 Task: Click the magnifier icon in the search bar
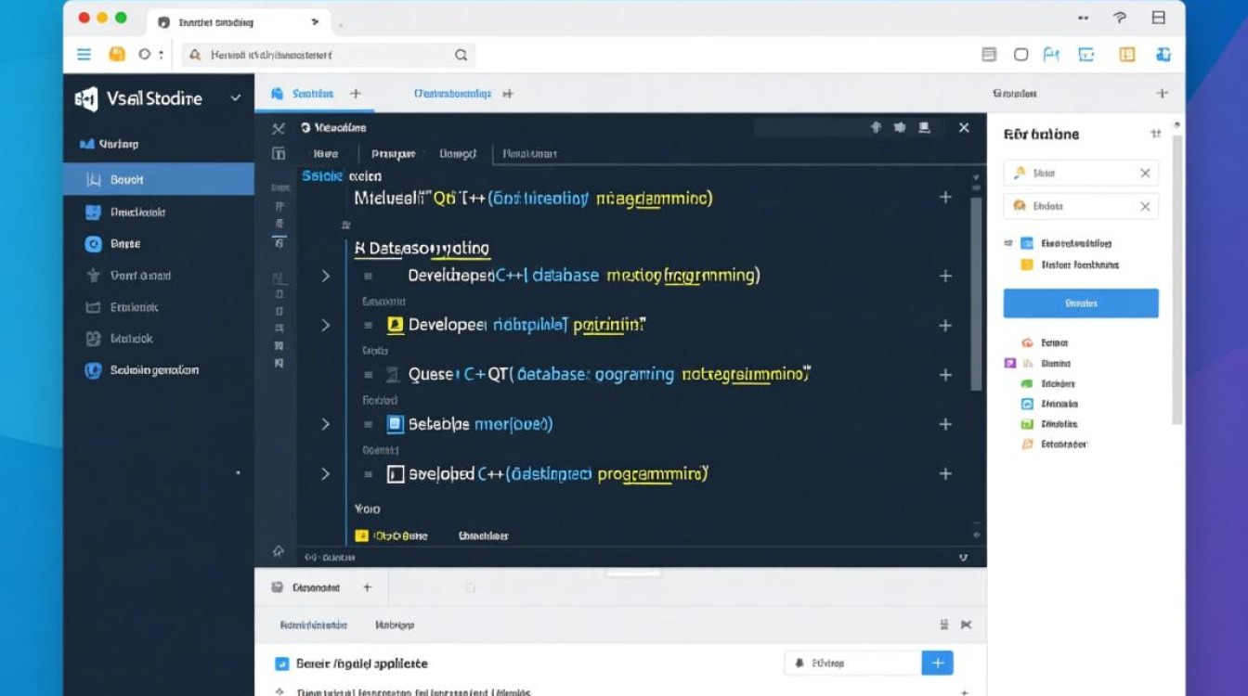pos(461,56)
